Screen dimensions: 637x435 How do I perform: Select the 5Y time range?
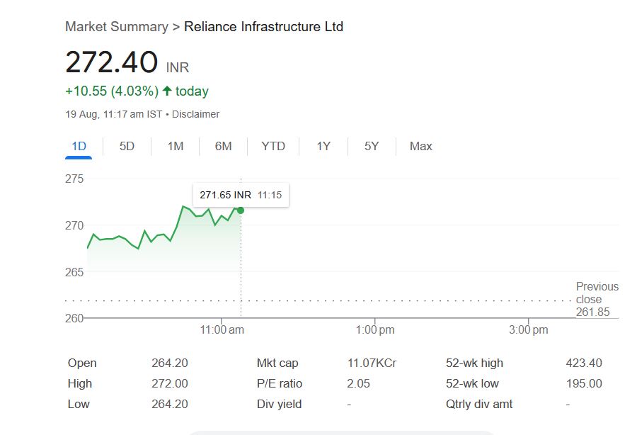(x=372, y=146)
